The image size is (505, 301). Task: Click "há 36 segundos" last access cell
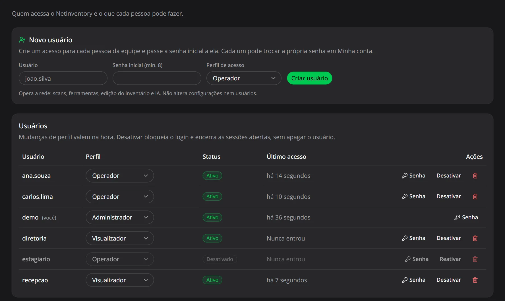pos(288,218)
